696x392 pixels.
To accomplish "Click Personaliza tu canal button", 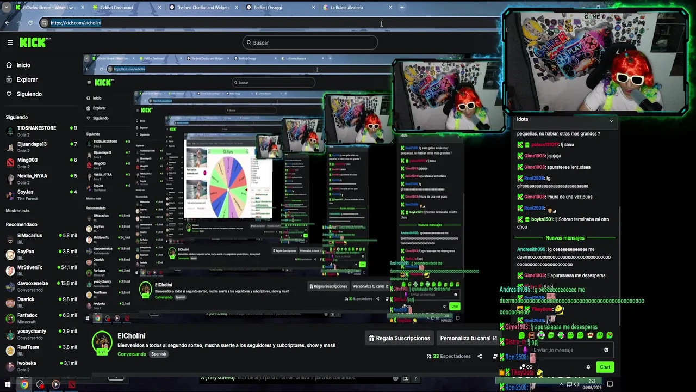I will click(468, 338).
